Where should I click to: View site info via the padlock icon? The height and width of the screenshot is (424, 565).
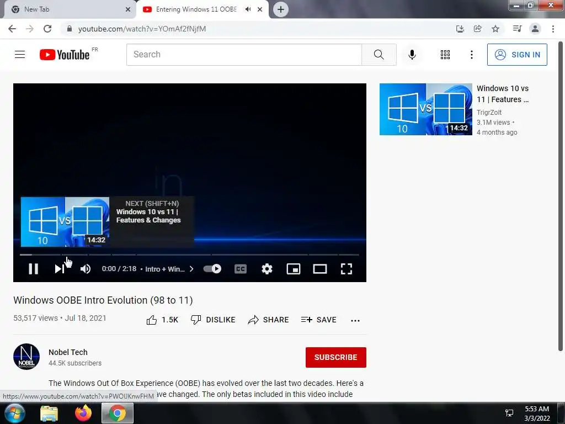[70, 29]
